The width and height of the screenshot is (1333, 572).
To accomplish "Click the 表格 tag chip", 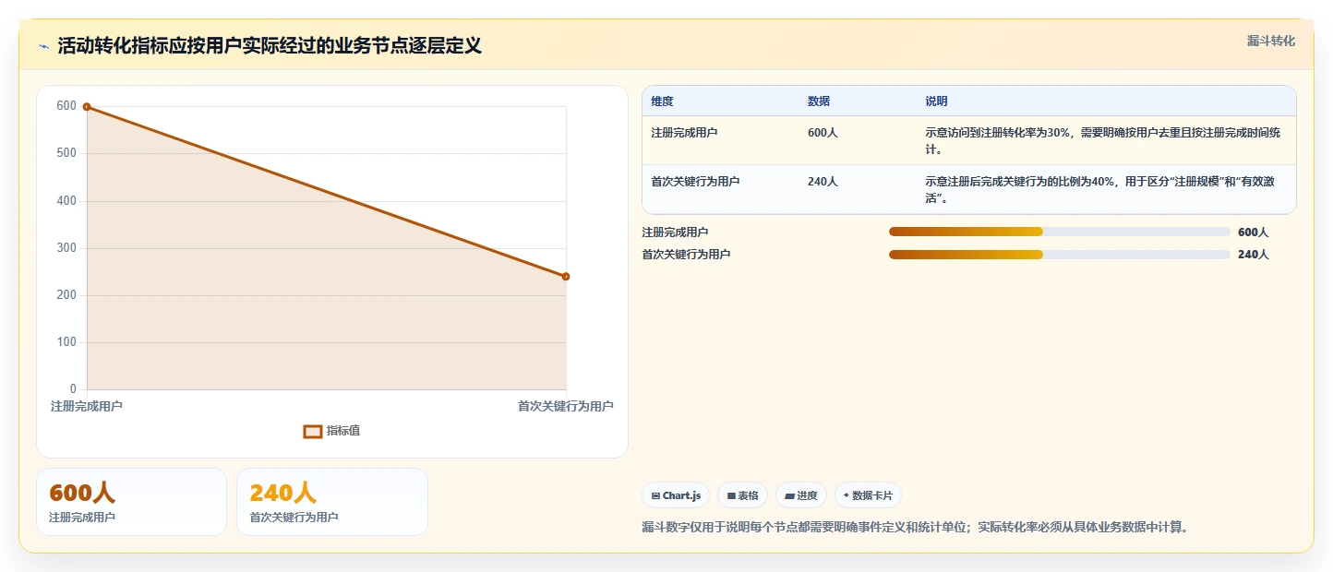I will (x=742, y=495).
